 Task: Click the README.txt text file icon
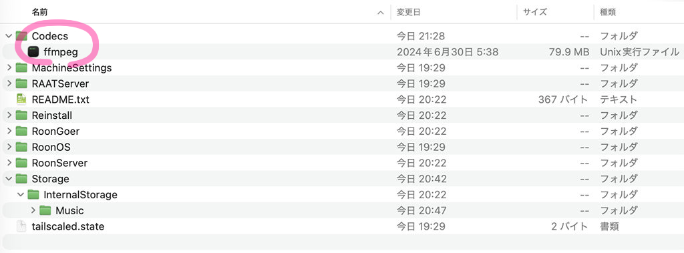(x=21, y=99)
